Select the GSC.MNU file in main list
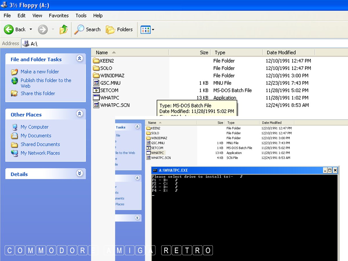The width and height of the screenshot is (348, 261). point(110,83)
